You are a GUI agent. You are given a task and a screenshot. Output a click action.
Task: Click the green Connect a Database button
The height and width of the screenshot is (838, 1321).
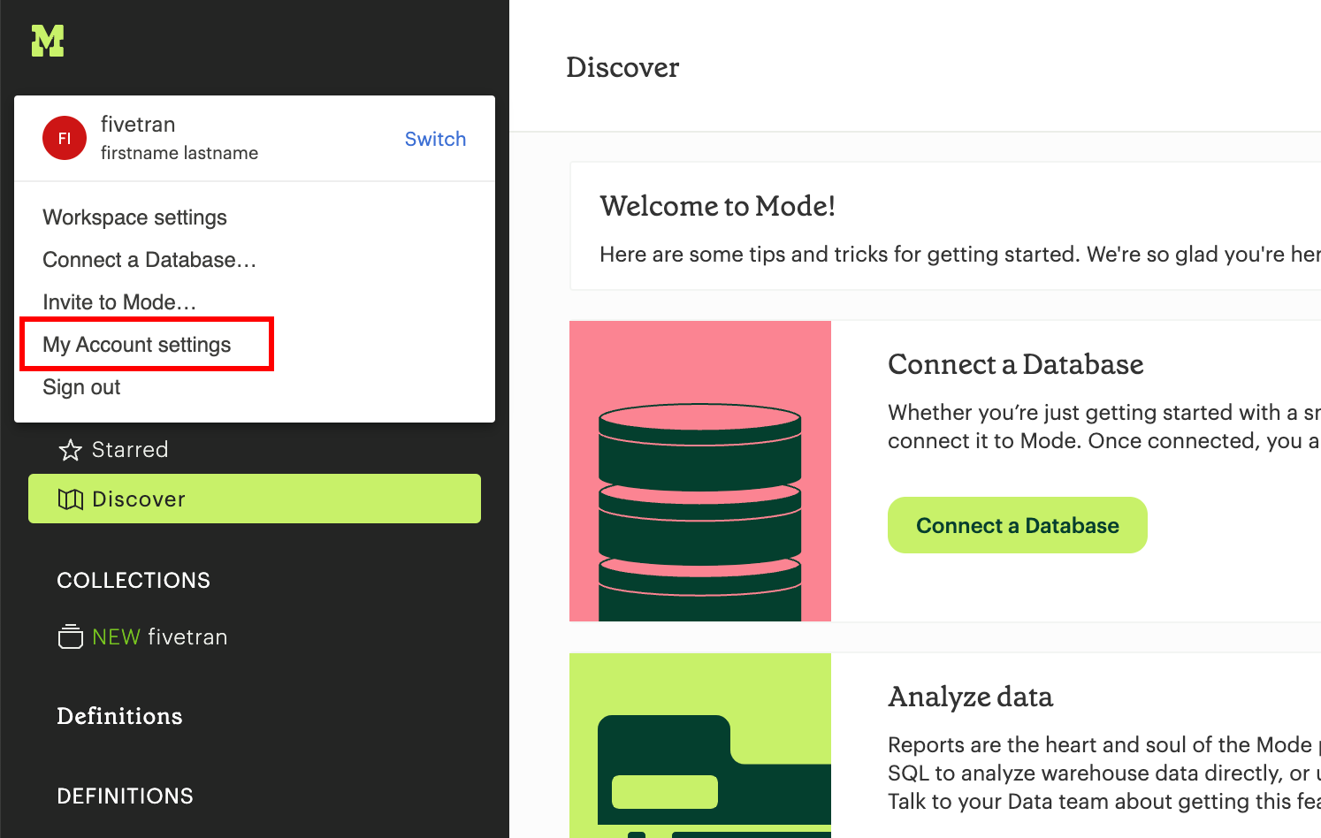(1018, 525)
